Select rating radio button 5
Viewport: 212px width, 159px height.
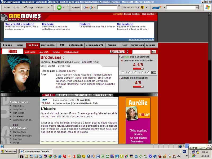point(149,72)
